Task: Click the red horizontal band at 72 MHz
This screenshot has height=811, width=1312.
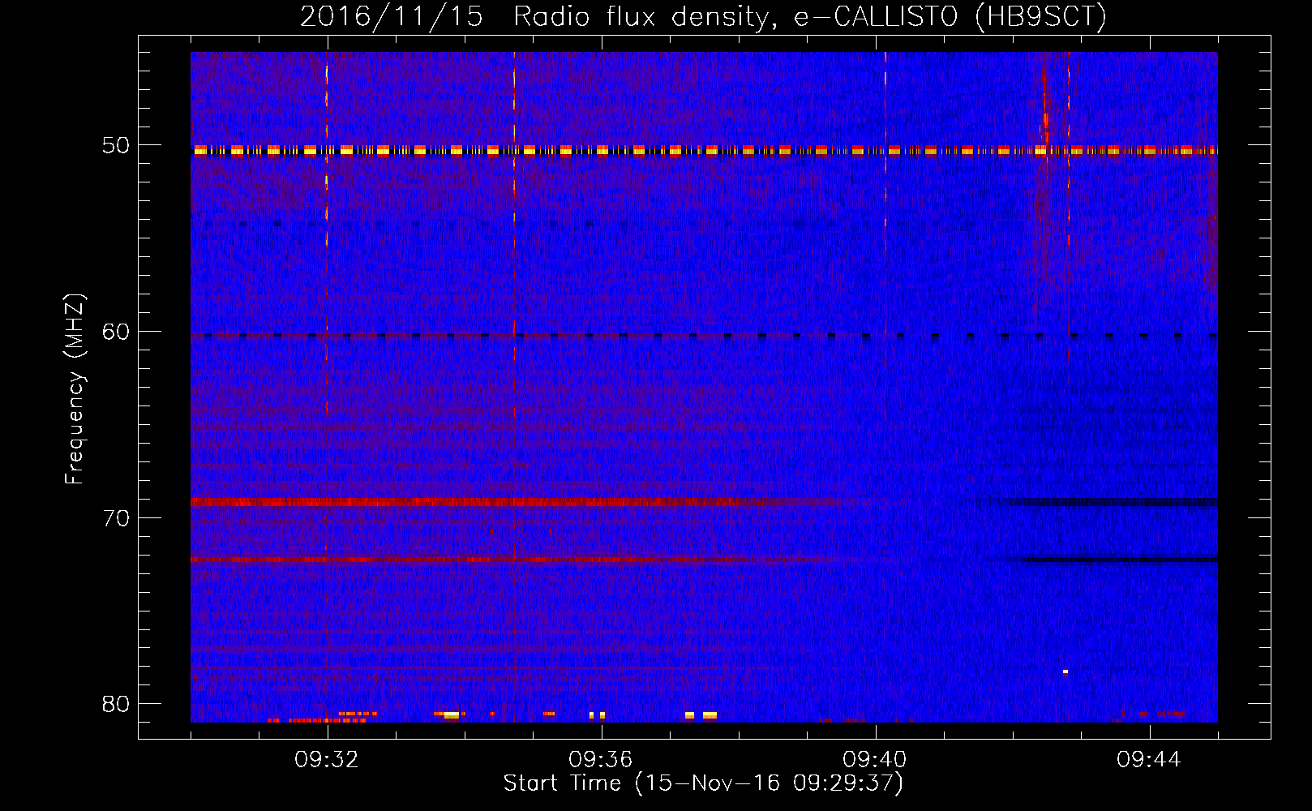Action: [519, 560]
